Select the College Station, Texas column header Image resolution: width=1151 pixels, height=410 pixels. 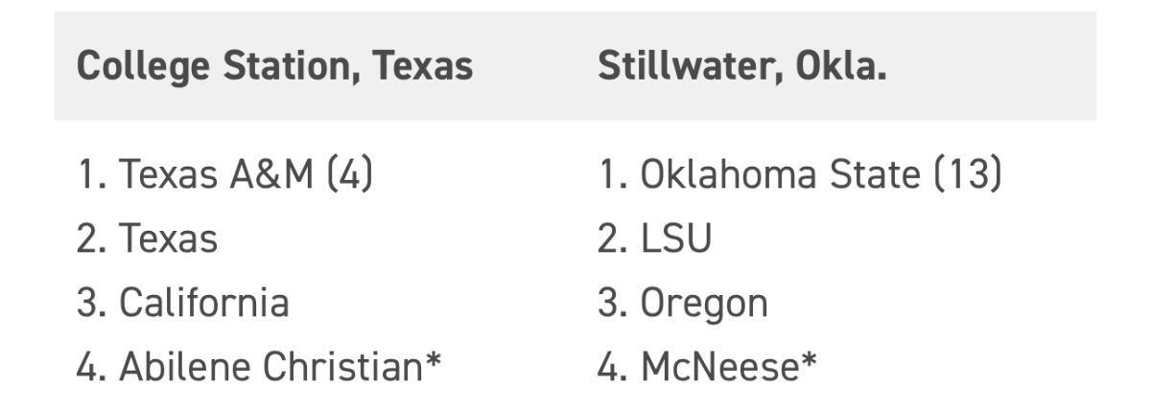pos(274,67)
